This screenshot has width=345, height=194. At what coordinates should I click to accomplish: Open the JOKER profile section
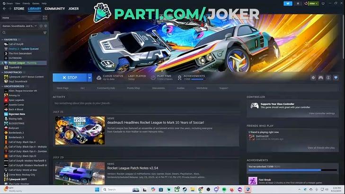73,9
